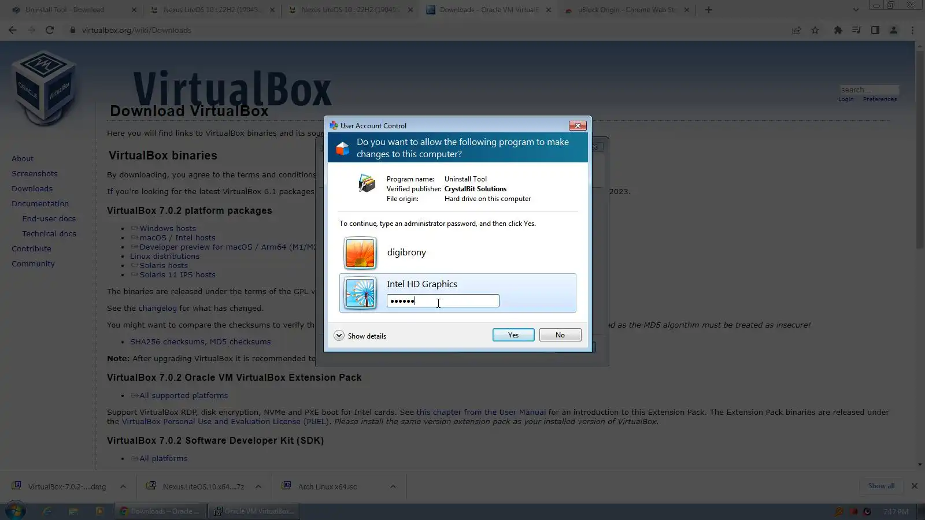
Task: Close the Uninstall Tool - Download tab
Action: (x=134, y=10)
